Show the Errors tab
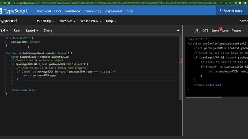Viewport: 248px width, 139px height. coord(215,31)
